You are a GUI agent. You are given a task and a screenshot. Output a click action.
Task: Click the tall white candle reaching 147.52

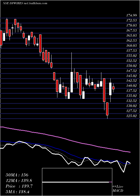[x=72, y=82]
